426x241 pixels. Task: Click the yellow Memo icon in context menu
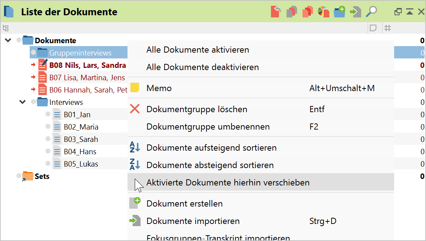click(x=135, y=88)
